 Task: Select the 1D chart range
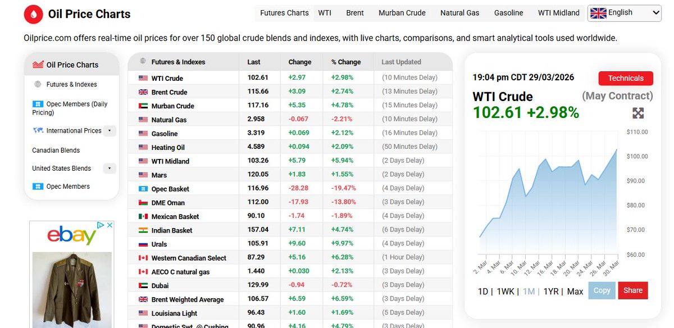click(483, 291)
